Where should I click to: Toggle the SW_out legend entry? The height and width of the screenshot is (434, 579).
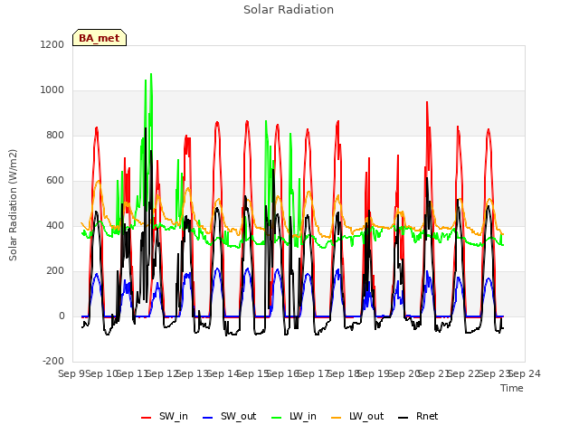(229, 416)
